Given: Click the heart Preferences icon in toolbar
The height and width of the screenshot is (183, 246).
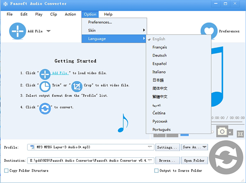Looking at the screenshot, I should [x=209, y=29].
